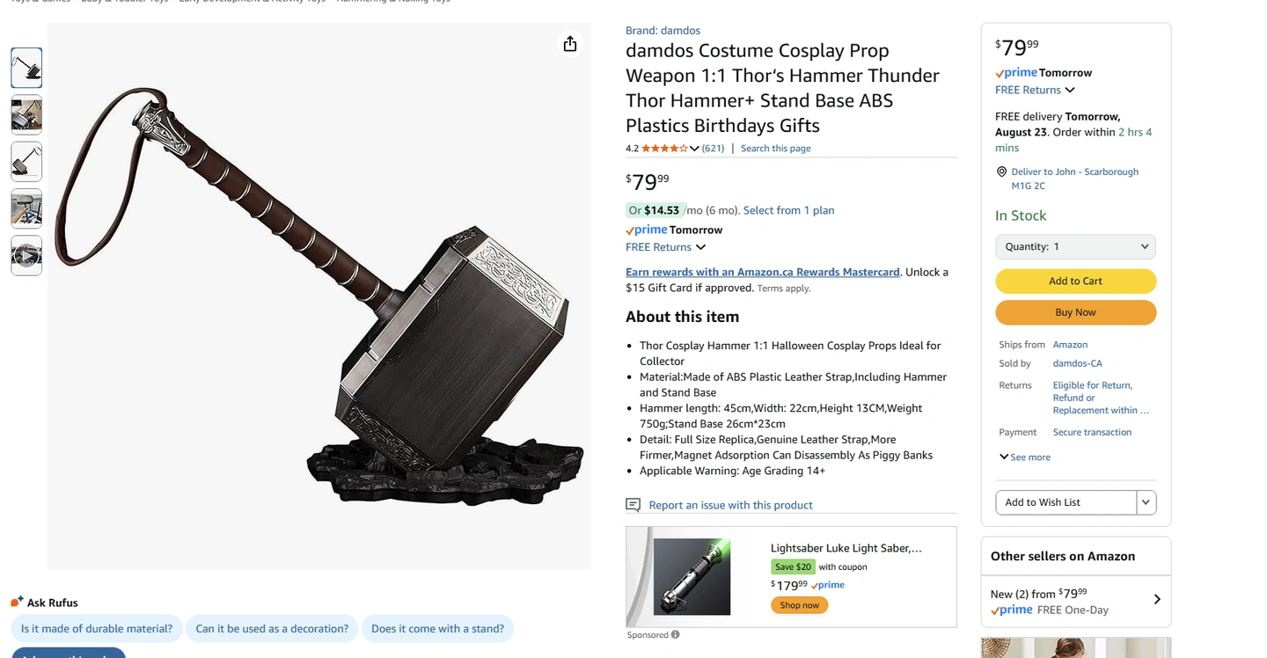The height and width of the screenshot is (658, 1267).
Task: Expand FREE Returns under the main price
Action: click(x=665, y=247)
